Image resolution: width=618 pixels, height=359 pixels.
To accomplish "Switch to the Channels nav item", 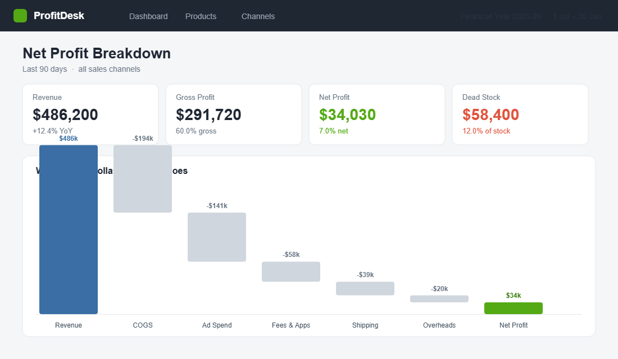I will pos(258,16).
